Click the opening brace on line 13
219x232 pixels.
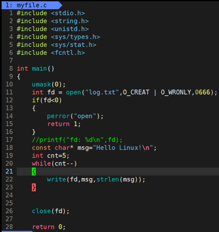pos(34,108)
